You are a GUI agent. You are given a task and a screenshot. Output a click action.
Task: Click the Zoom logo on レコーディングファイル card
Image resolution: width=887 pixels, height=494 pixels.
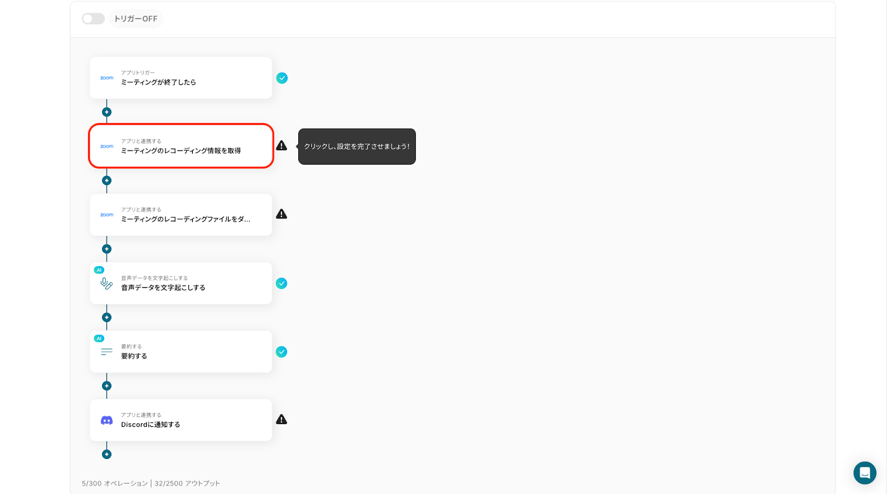(x=106, y=215)
